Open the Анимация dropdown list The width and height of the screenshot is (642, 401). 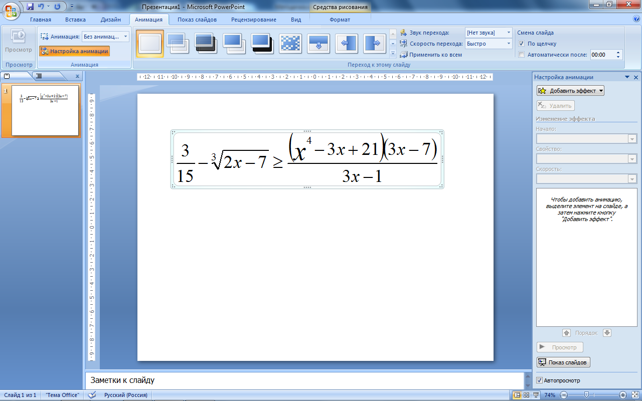[x=125, y=37]
